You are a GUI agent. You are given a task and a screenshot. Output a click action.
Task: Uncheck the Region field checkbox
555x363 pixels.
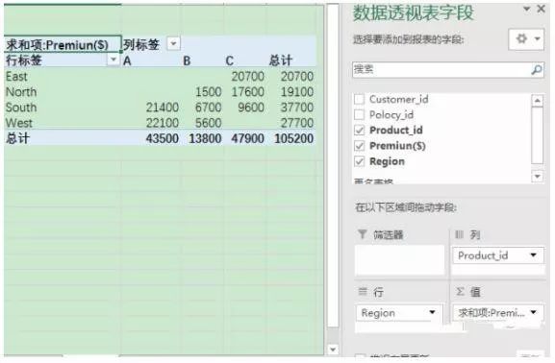click(360, 161)
